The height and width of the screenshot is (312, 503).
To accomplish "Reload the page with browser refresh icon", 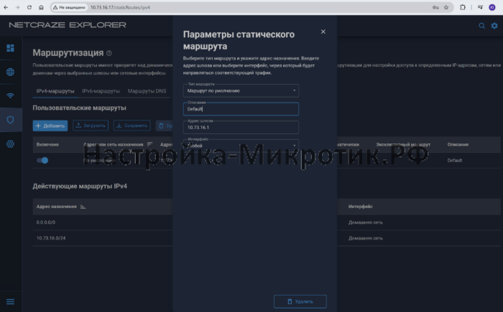I will click(29, 7).
